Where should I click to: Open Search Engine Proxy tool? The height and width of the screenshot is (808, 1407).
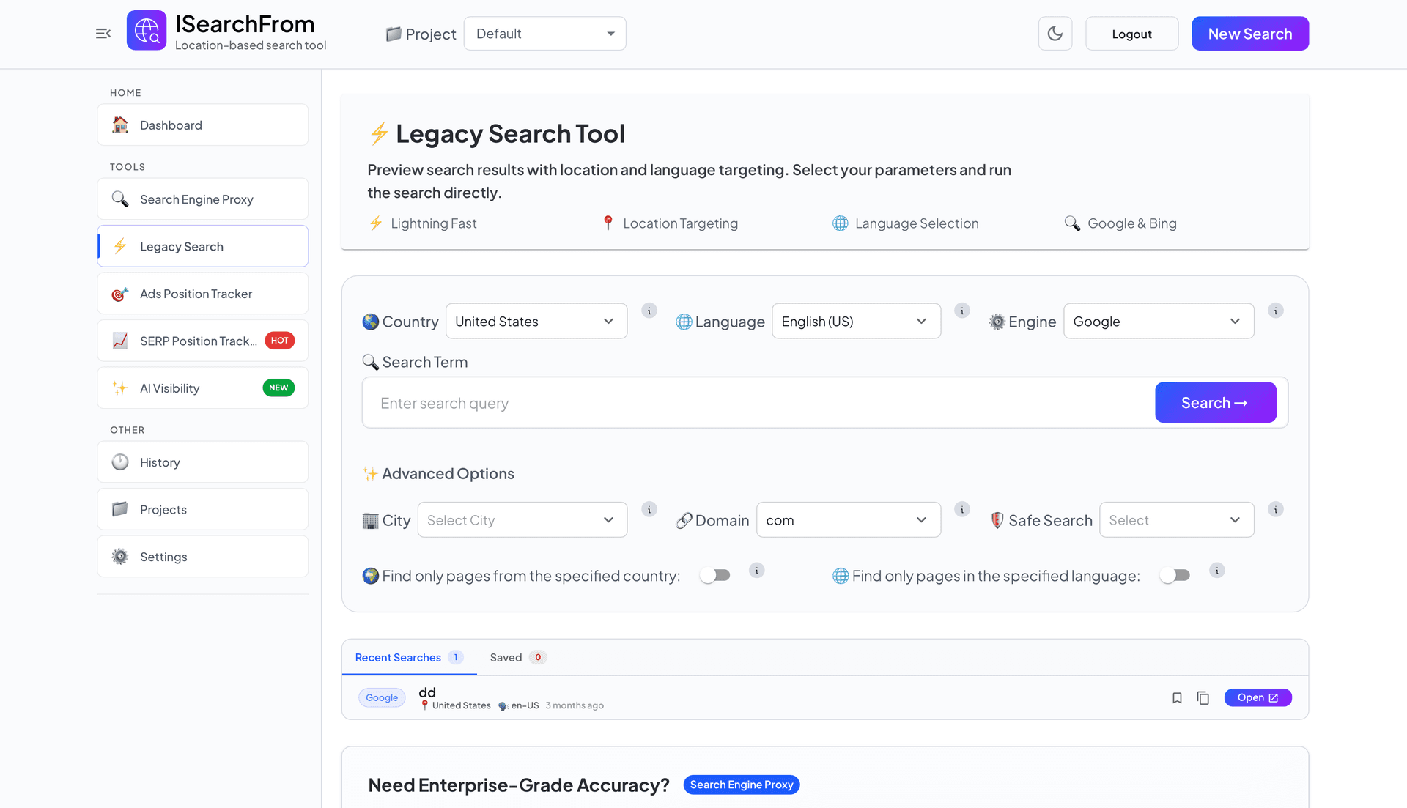pos(203,199)
